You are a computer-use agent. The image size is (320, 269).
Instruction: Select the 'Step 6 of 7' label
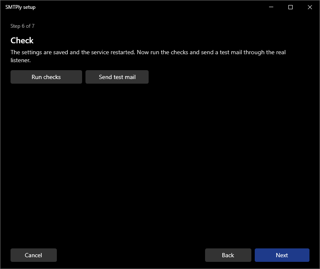22,26
